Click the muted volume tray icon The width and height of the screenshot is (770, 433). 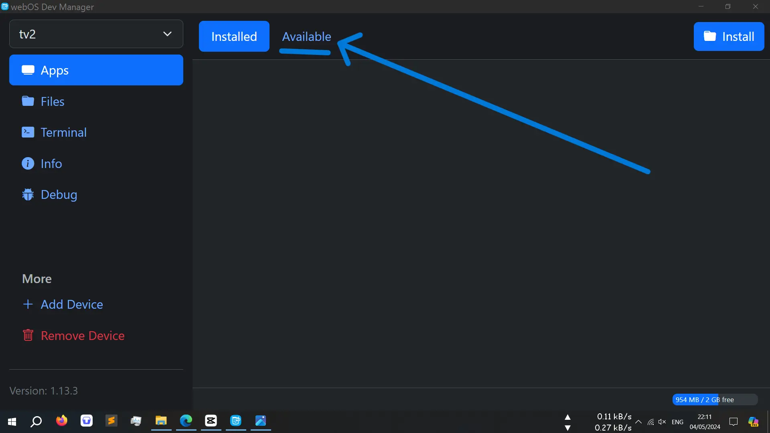coord(662,422)
